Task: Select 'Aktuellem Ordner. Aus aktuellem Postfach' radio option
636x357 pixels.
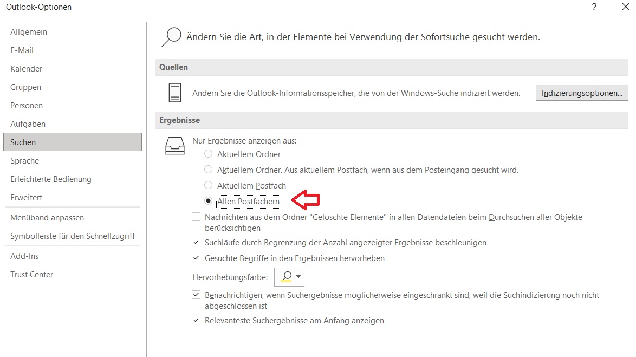Action: click(209, 170)
